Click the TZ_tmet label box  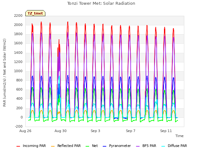pos(35,13)
